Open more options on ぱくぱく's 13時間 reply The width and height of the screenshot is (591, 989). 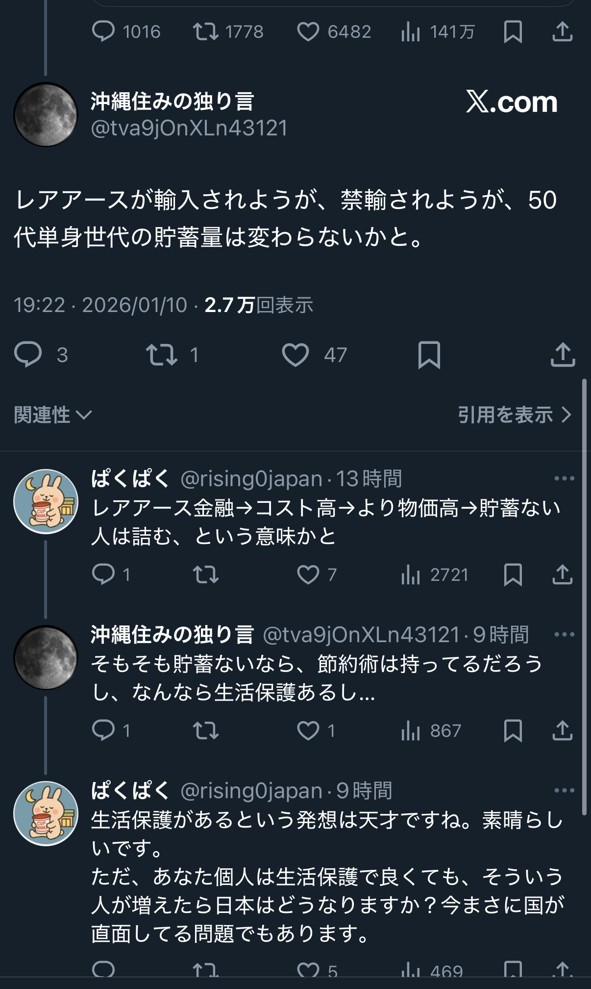point(564,478)
